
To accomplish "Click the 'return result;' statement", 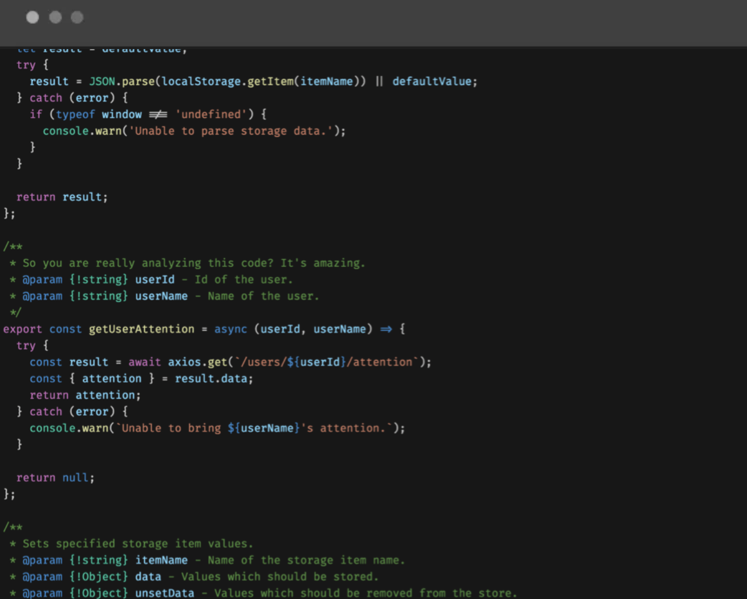I will point(62,197).
